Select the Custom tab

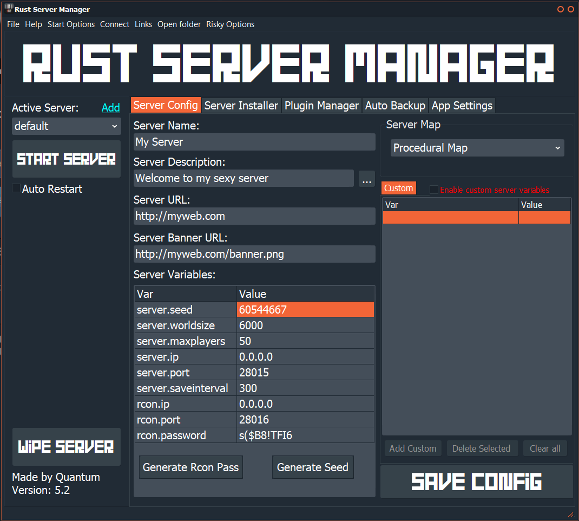click(398, 188)
